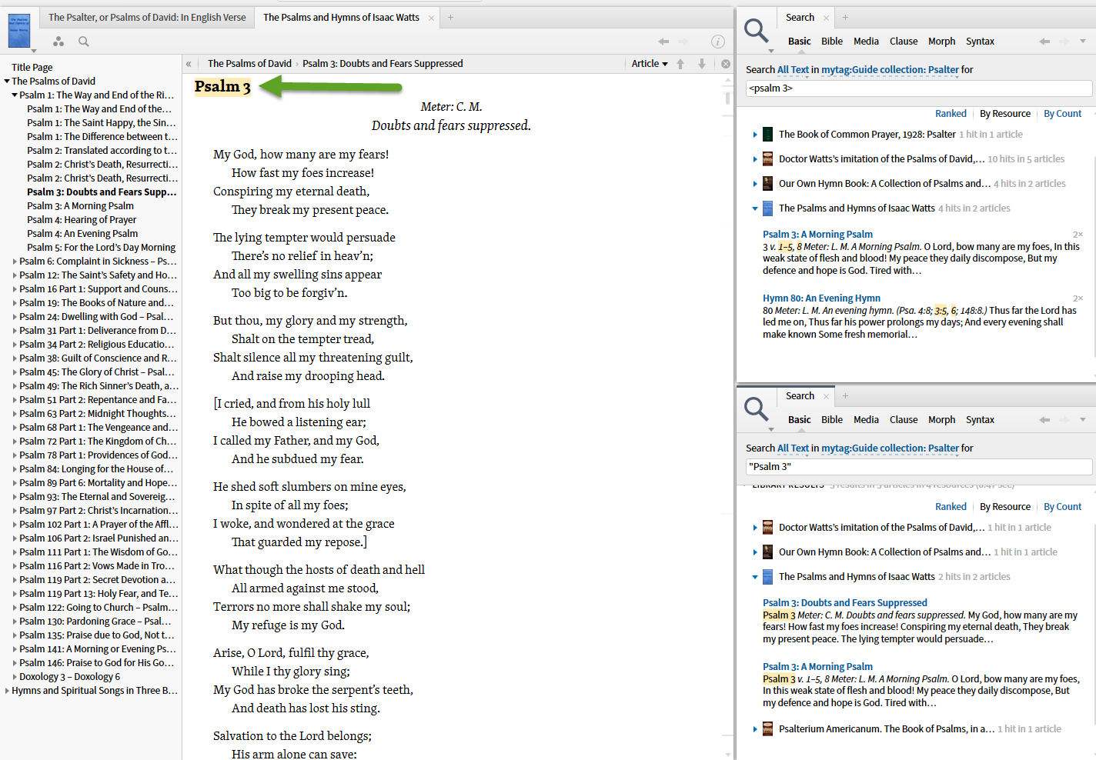This screenshot has height=760, width=1096.
Task: Sort the top results by Ranked
Action: click(951, 114)
